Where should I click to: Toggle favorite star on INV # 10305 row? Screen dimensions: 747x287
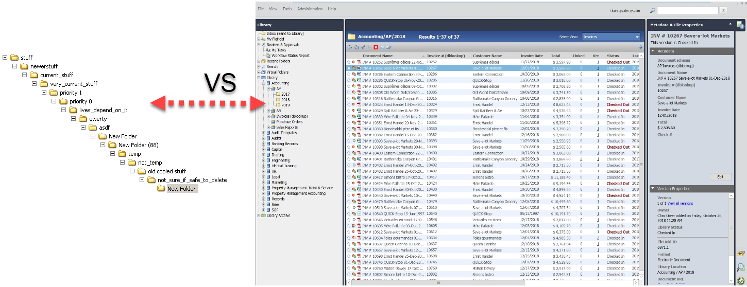point(349,92)
